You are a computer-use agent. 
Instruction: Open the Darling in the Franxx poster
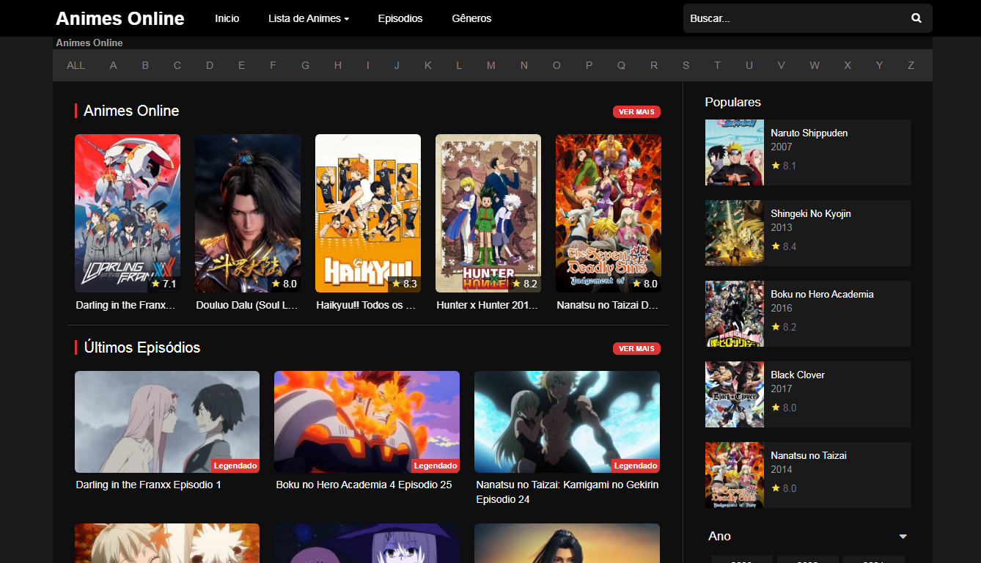[x=128, y=213]
